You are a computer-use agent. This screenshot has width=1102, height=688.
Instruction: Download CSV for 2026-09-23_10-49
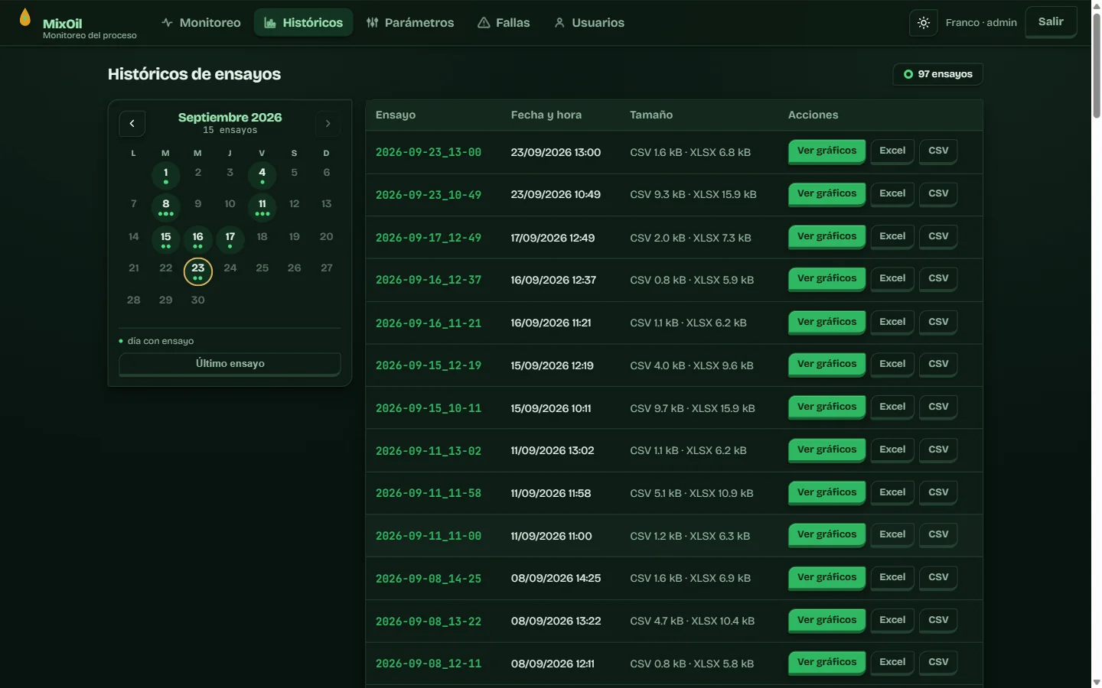[938, 194]
